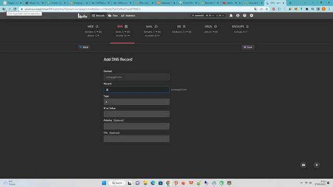Focus the Priority optional field
Screen dimensions: 333x187
pyautogui.click(x=136, y=126)
